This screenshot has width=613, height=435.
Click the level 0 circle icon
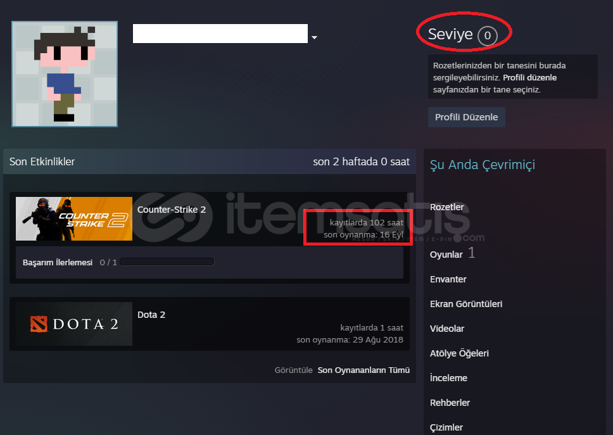488,35
